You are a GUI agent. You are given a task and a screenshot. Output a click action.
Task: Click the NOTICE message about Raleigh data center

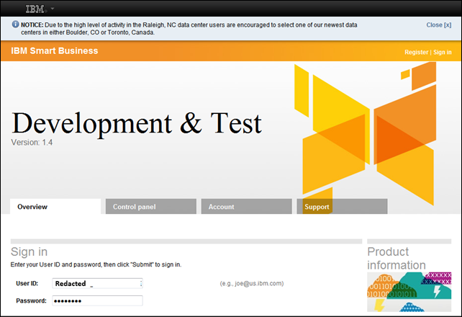point(189,29)
